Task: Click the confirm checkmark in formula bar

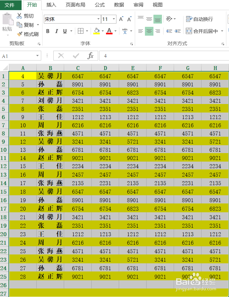Action: [x=76, y=56]
